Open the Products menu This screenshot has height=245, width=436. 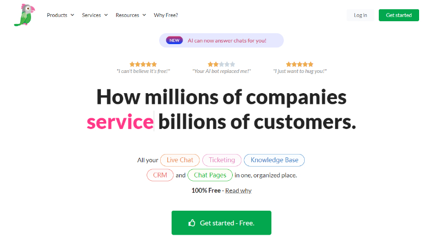(x=60, y=15)
